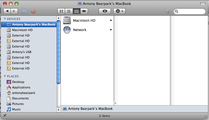Click inside the search field

tap(189, 11)
